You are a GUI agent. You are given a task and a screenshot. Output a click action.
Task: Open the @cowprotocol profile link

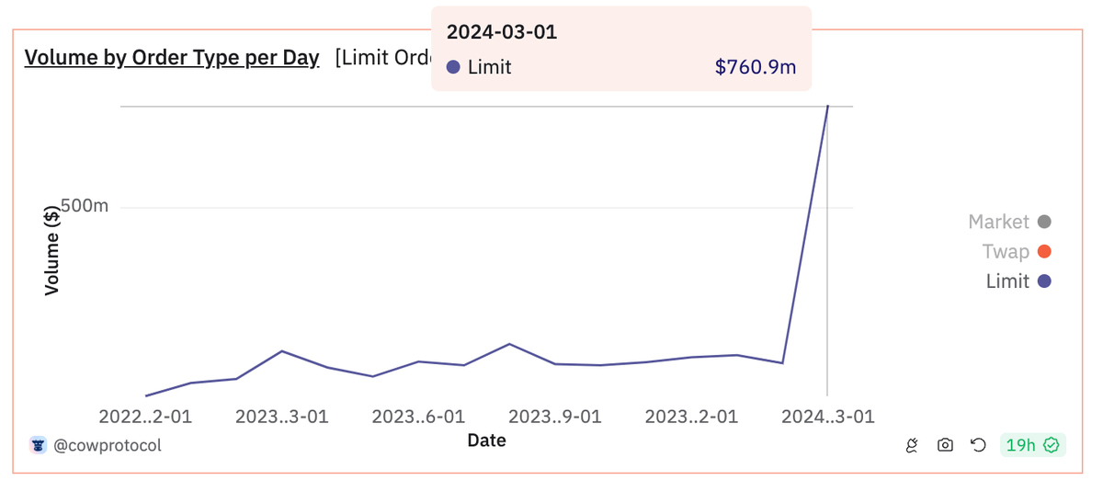107,446
